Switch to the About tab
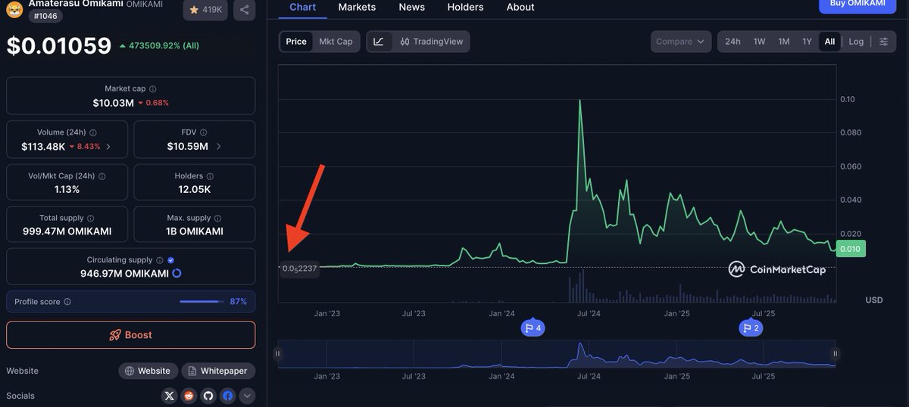Image resolution: width=909 pixels, height=407 pixels. (520, 7)
